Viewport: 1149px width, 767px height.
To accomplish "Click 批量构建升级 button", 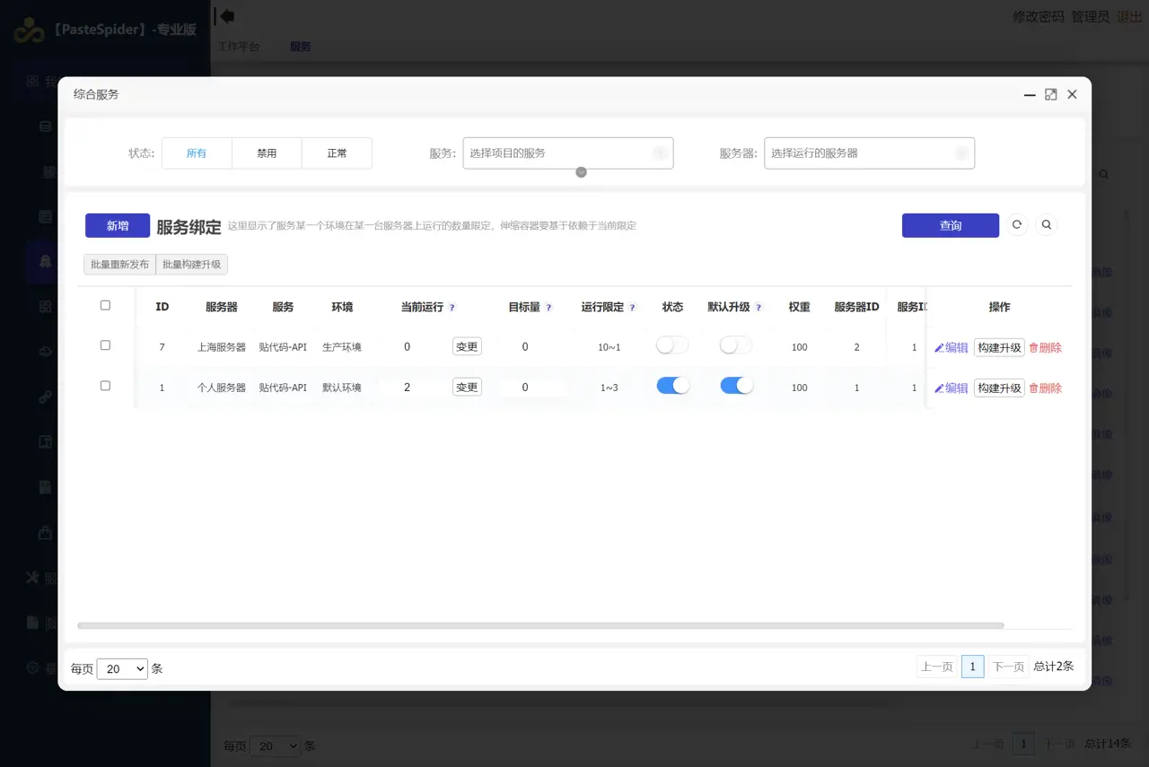I will pos(192,265).
